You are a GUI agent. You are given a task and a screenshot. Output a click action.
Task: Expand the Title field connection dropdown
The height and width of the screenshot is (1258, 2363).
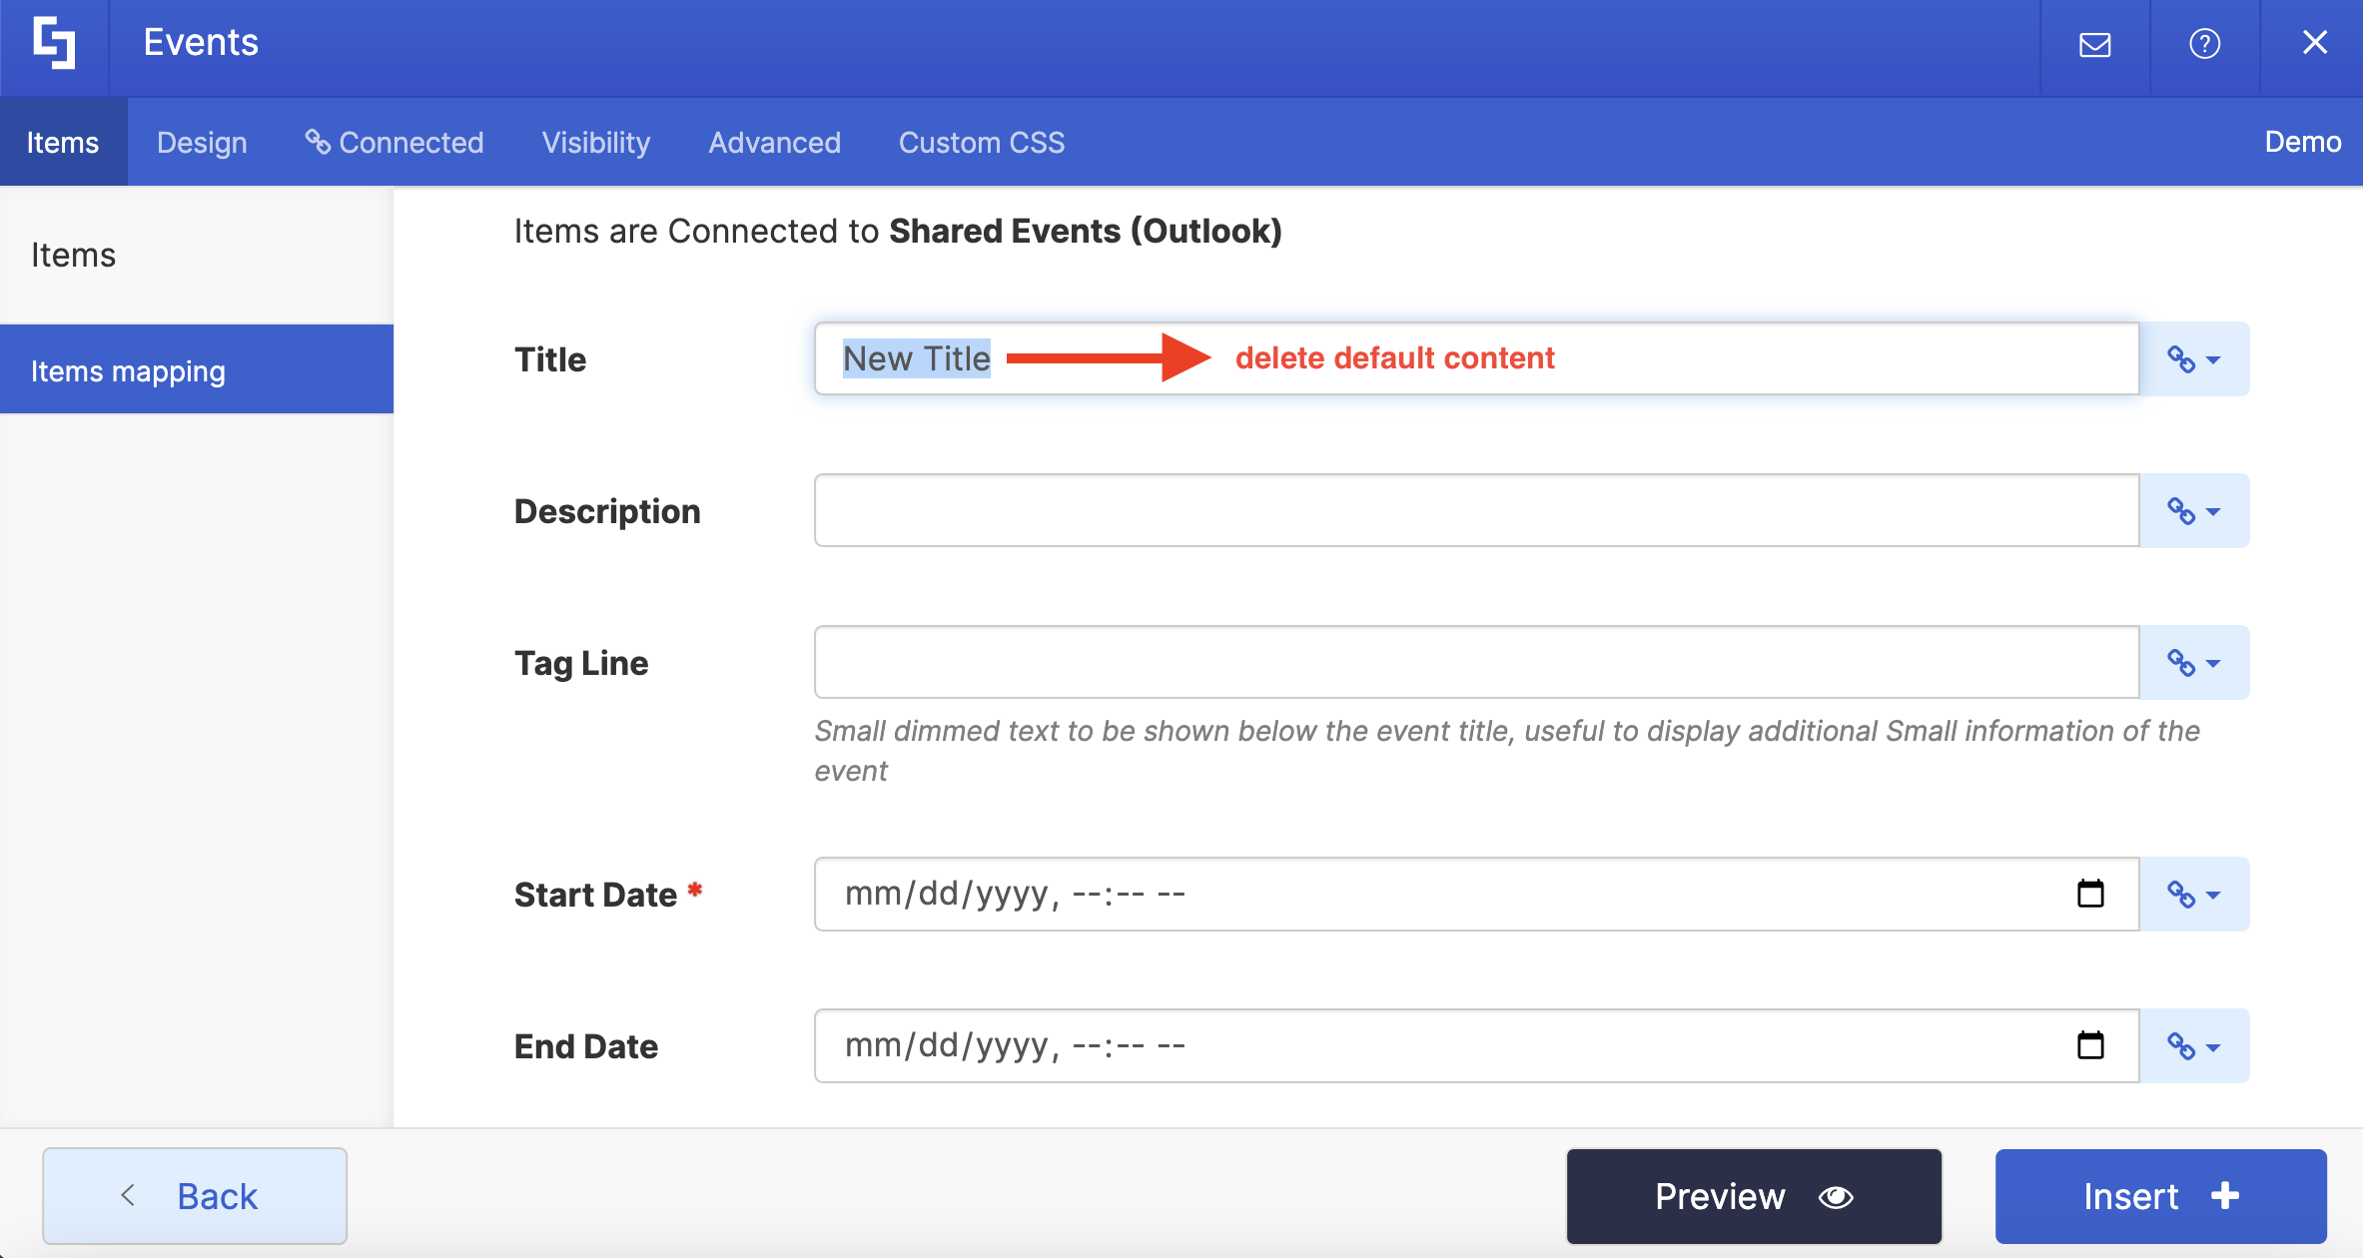2193,359
